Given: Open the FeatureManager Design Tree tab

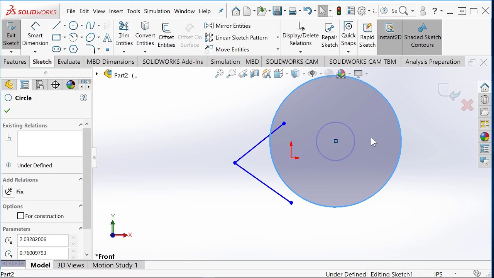Looking at the screenshot, I should [x=9, y=85].
